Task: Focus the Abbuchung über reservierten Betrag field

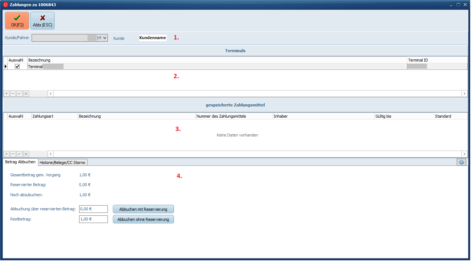Action: pyautogui.click(x=93, y=209)
